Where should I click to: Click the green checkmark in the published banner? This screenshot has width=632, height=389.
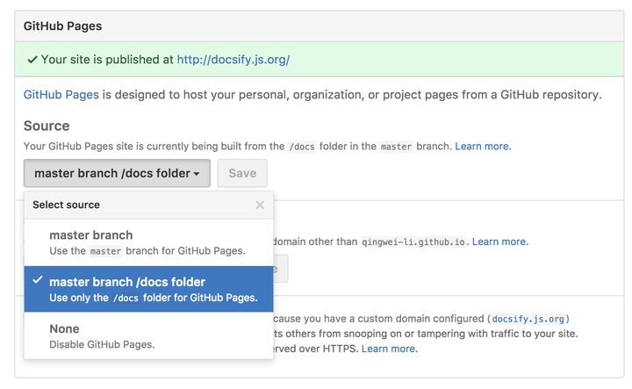(32, 60)
